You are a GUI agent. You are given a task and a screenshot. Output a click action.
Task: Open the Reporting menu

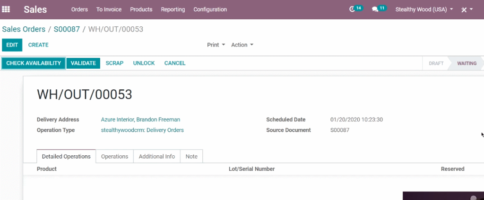173,9
